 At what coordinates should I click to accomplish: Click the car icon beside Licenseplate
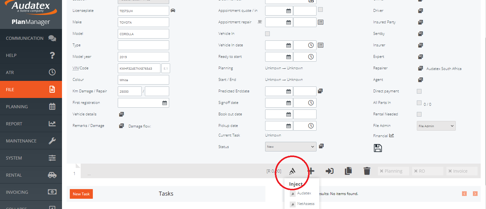click(173, 11)
